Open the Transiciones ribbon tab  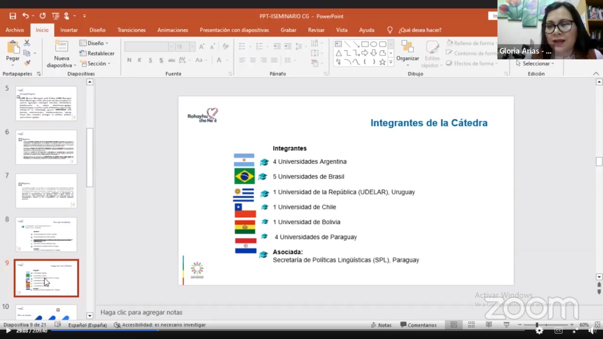click(x=131, y=30)
